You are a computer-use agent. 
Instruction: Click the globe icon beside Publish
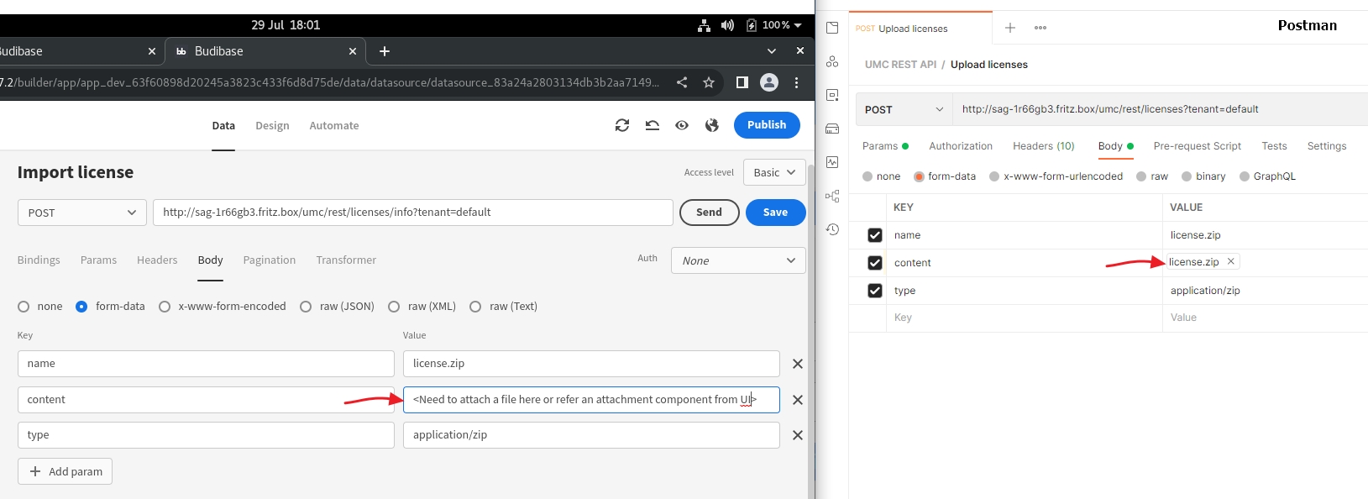coord(712,125)
